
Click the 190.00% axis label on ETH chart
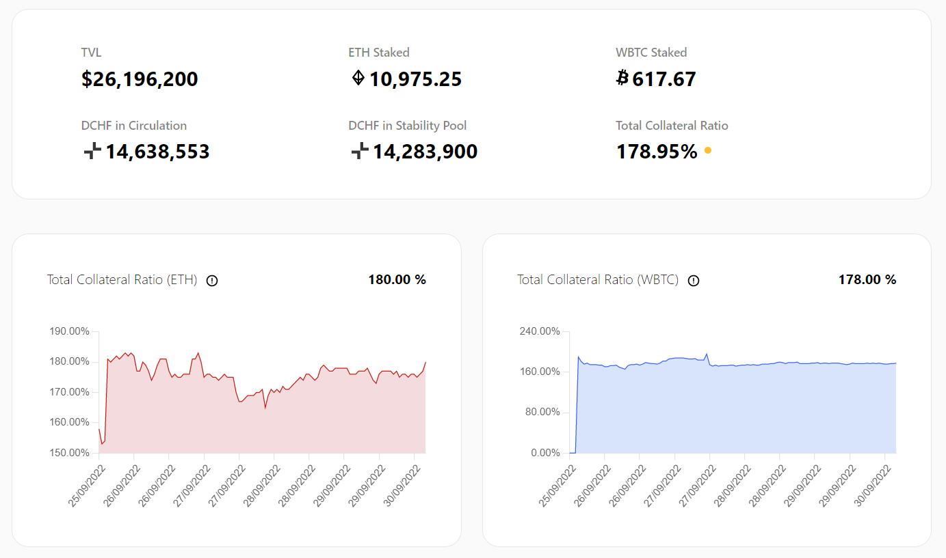pos(69,331)
